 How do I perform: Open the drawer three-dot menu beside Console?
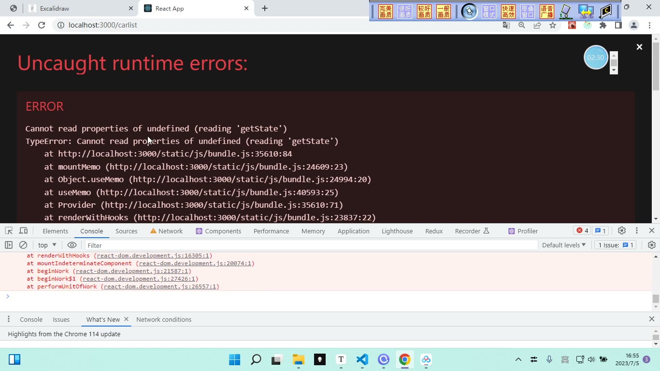pos(9,319)
